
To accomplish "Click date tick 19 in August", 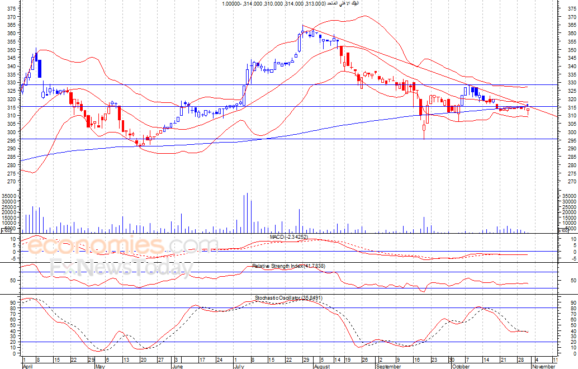I will point(348,360).
